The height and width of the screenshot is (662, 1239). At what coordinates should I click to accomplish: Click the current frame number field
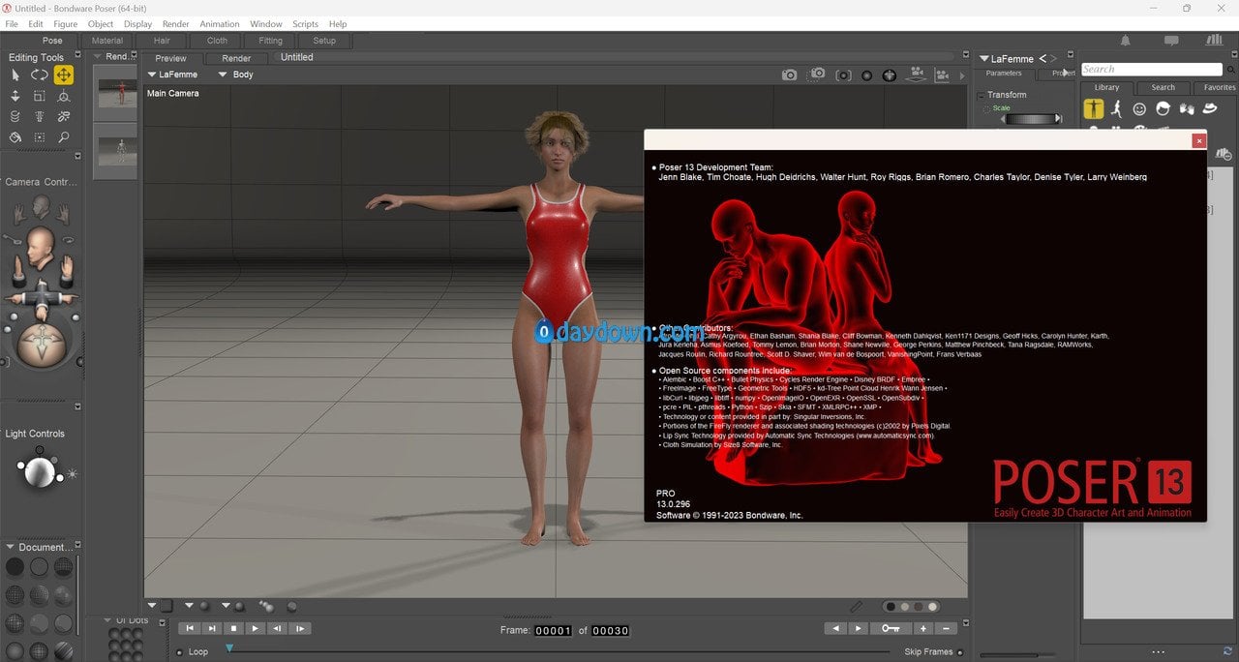tap(554, 630)
